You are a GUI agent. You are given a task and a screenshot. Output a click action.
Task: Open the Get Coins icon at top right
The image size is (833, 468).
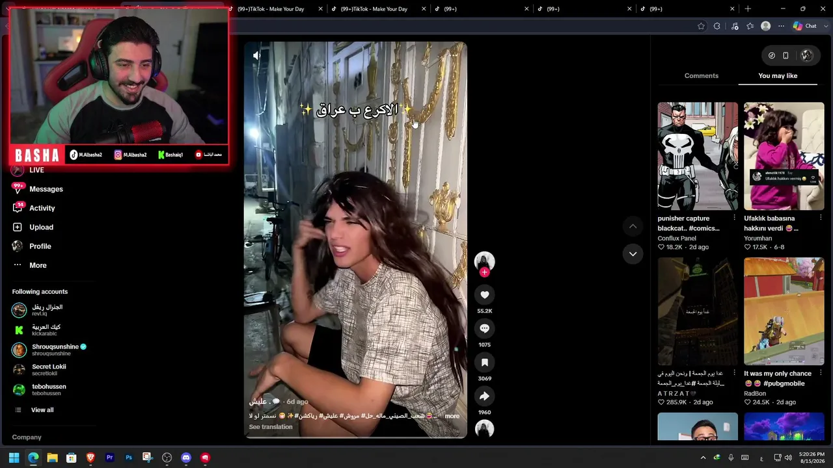(772, 55)
